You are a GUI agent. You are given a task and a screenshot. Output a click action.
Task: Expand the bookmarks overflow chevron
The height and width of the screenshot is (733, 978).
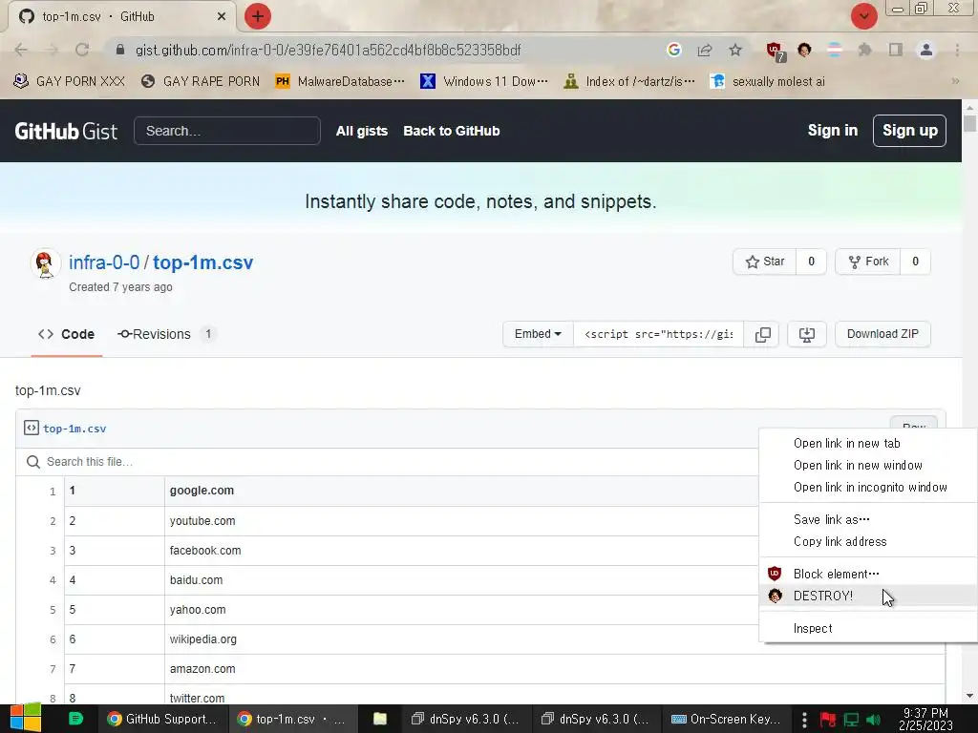coord(955,82)
